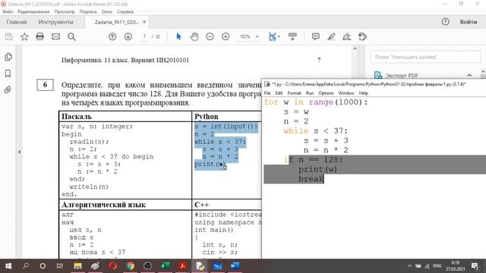Screen dimensions: 486x273
Task: Open Run menu in IDLE window
Action: (310, 93)
